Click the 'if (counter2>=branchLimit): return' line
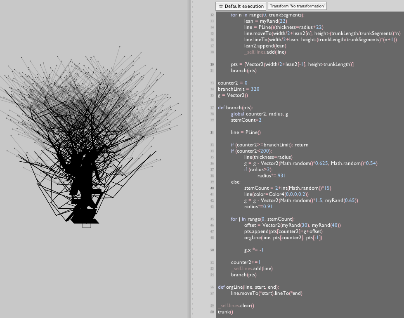This screenshot has width=404, height=318. point(269,145)
